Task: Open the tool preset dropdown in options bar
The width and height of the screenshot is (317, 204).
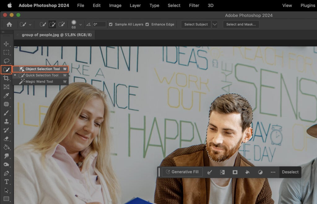Action: point(29,24)
